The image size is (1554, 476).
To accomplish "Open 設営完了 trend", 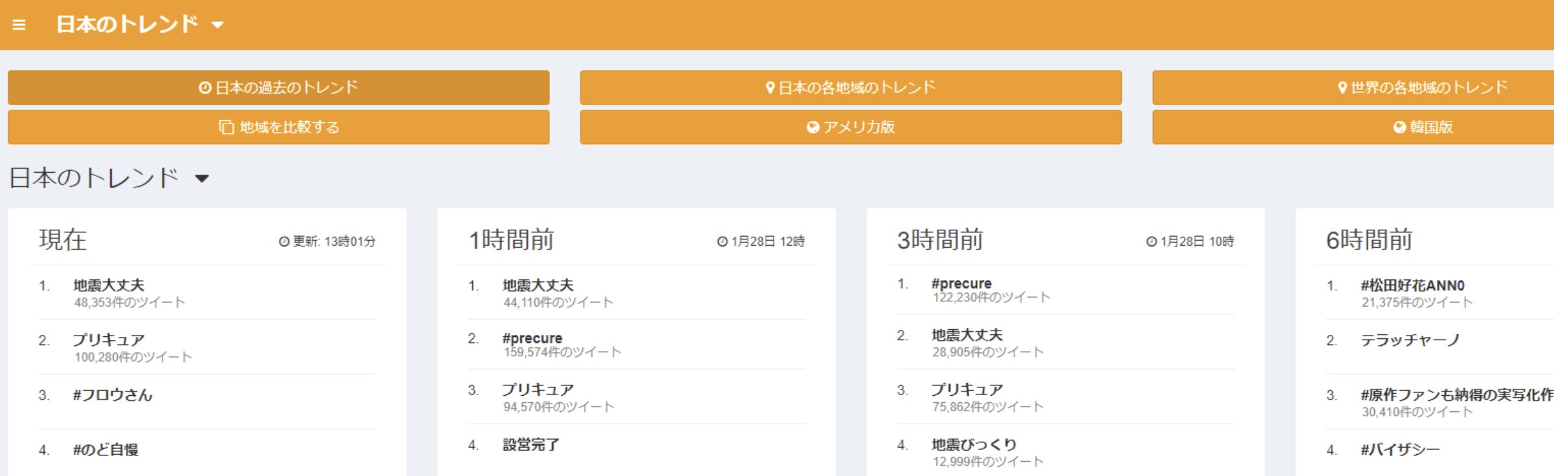I will [531, 444].
